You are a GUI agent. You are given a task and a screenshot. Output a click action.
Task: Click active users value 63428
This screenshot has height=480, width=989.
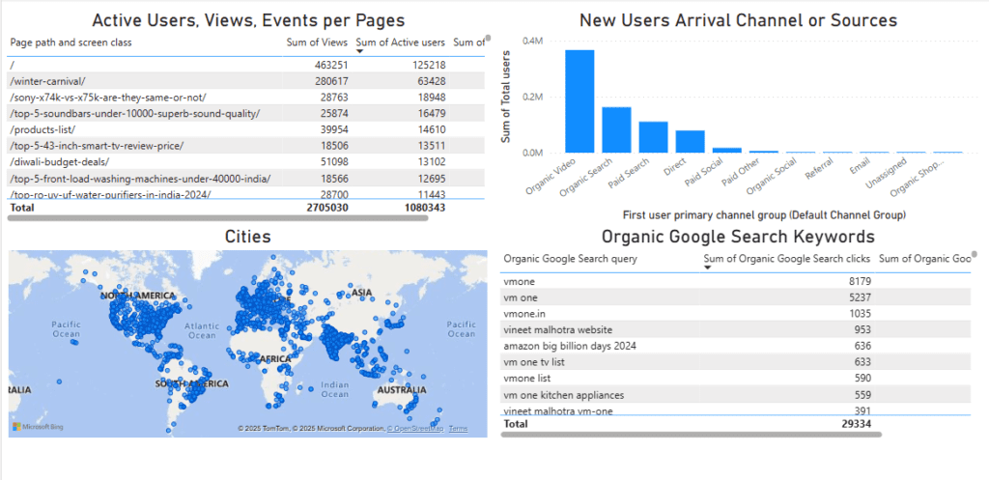[431, 81]
